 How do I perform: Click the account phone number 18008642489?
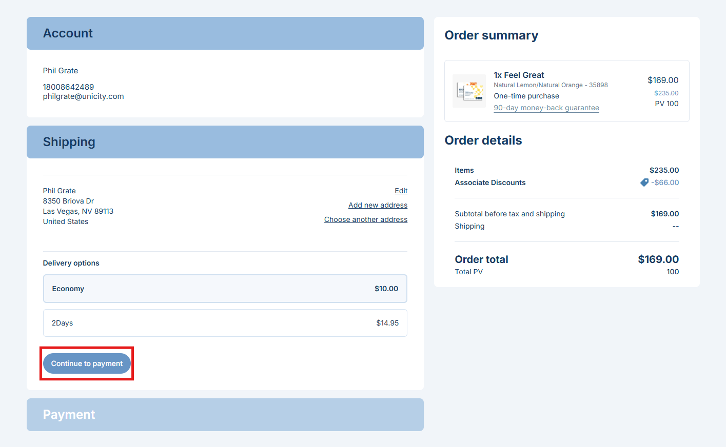[68, 87]
